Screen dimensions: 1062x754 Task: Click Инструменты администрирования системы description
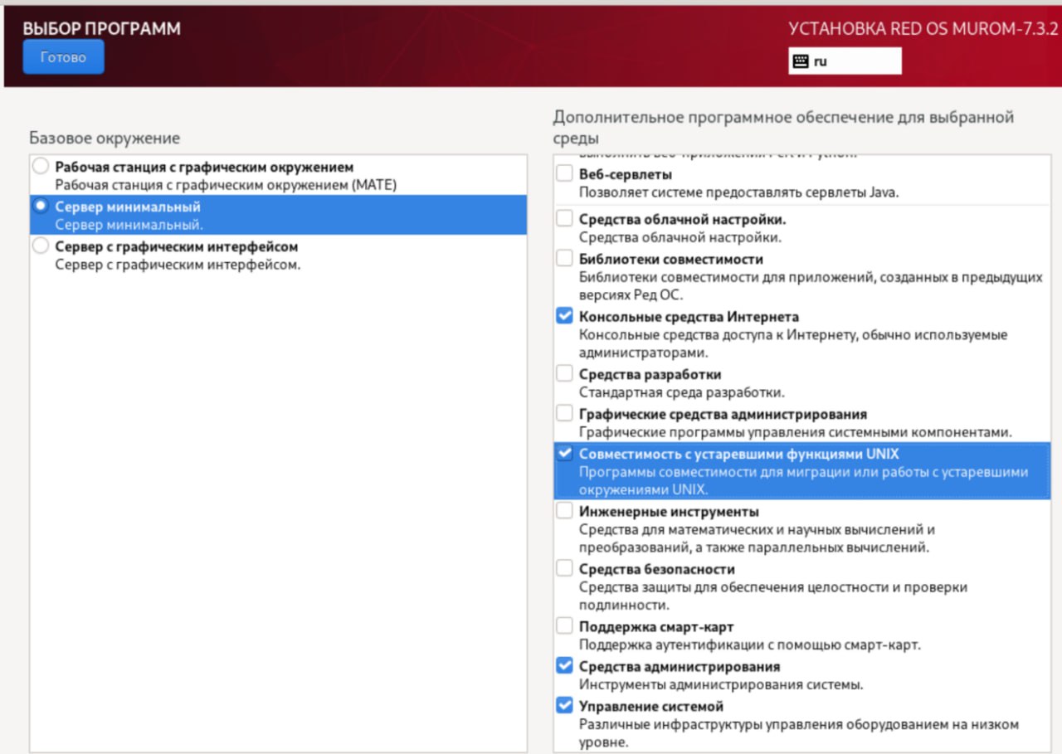(722, 685)
